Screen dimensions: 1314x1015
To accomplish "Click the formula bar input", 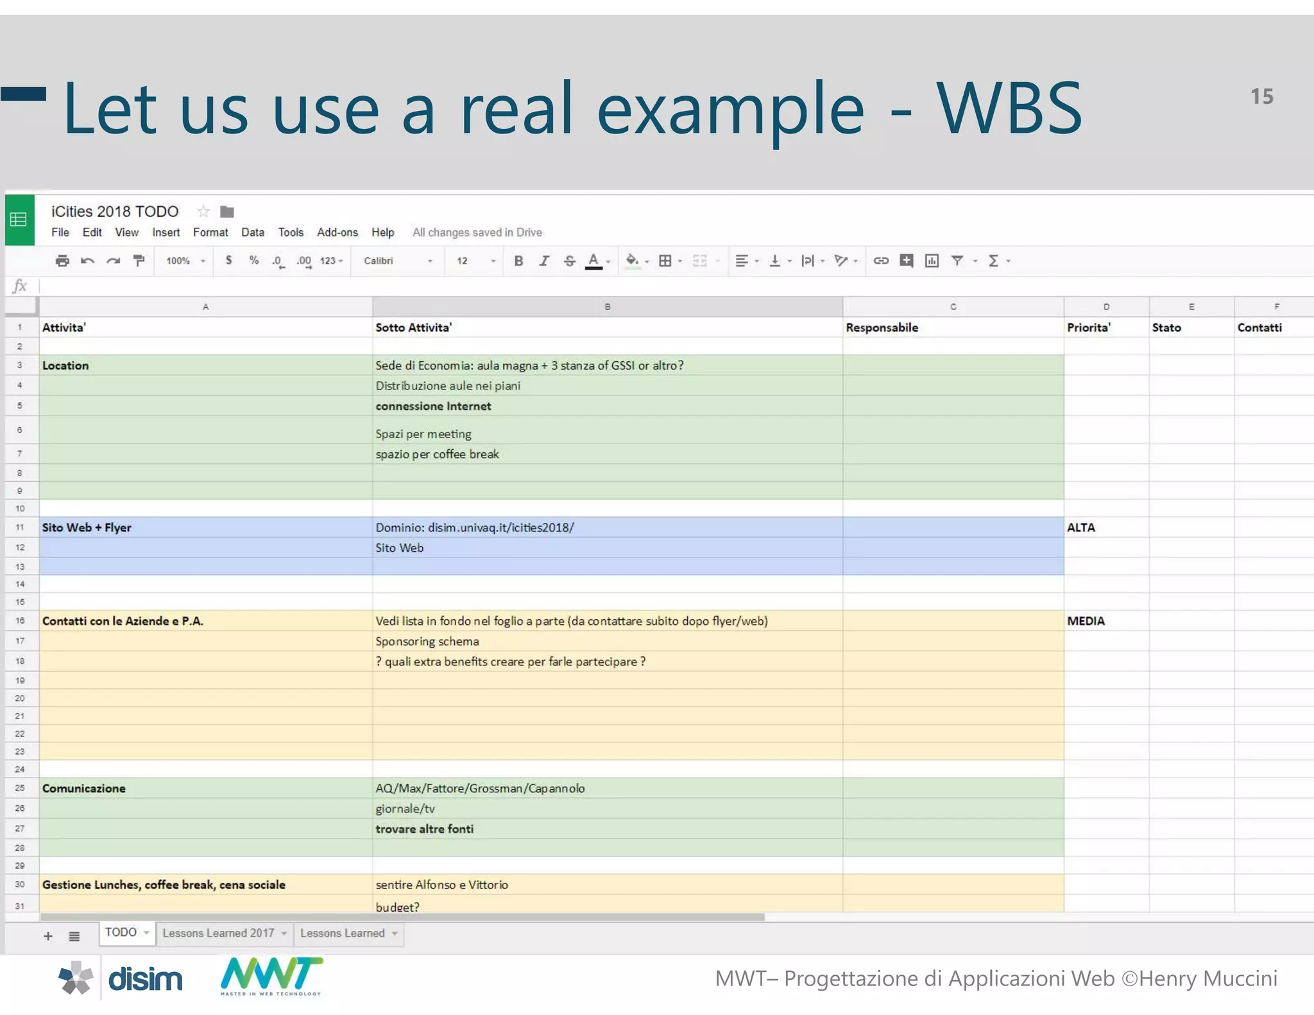I will [x=676, y=286].
